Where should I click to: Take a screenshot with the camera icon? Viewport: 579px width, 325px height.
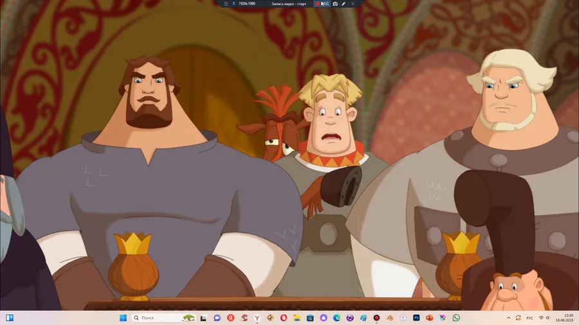(335, 4)
